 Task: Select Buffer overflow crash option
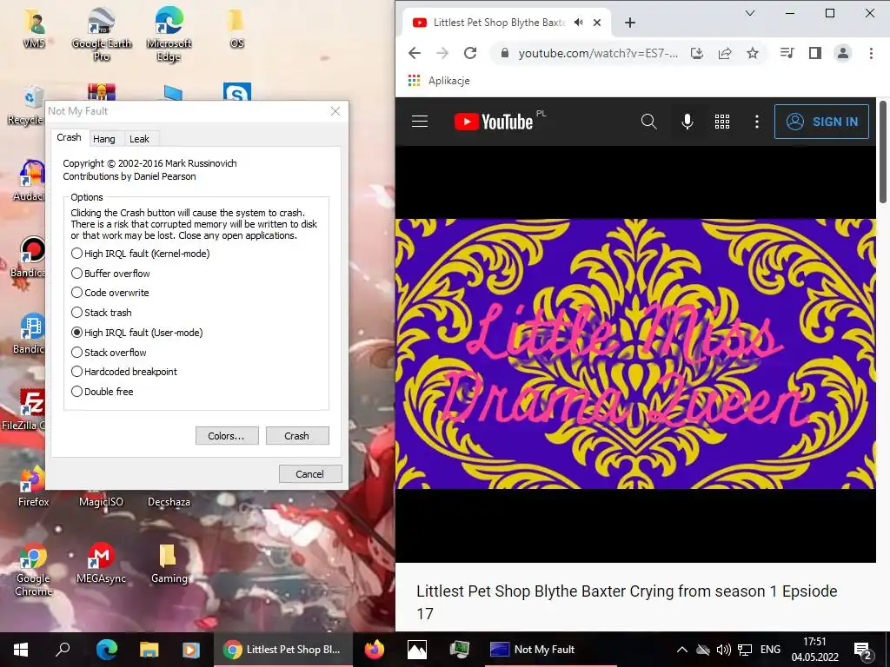point(110,274)
